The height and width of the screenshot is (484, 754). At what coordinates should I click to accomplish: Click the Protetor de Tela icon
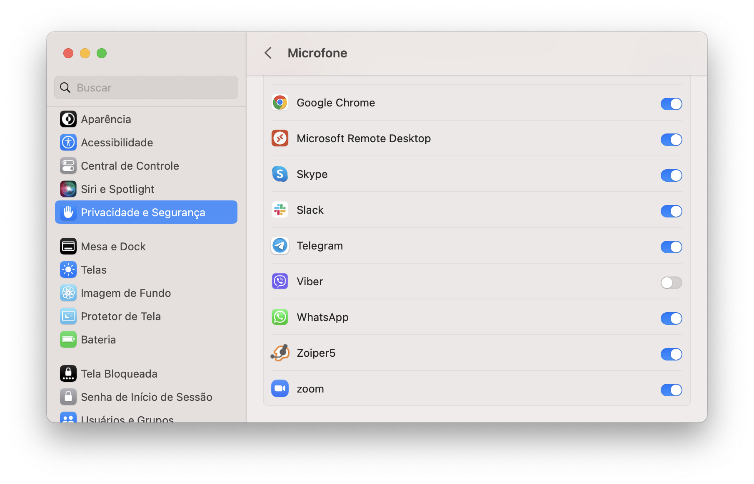pos(68,316)
